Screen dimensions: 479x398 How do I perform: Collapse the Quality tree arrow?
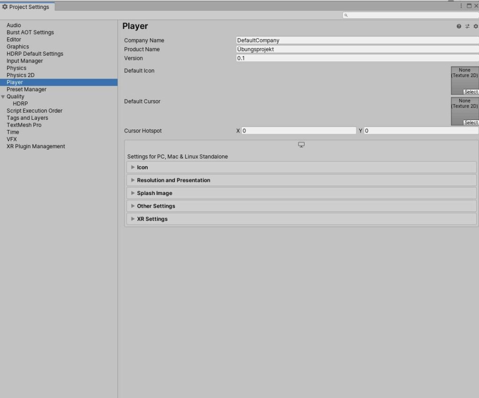(3, 97)
